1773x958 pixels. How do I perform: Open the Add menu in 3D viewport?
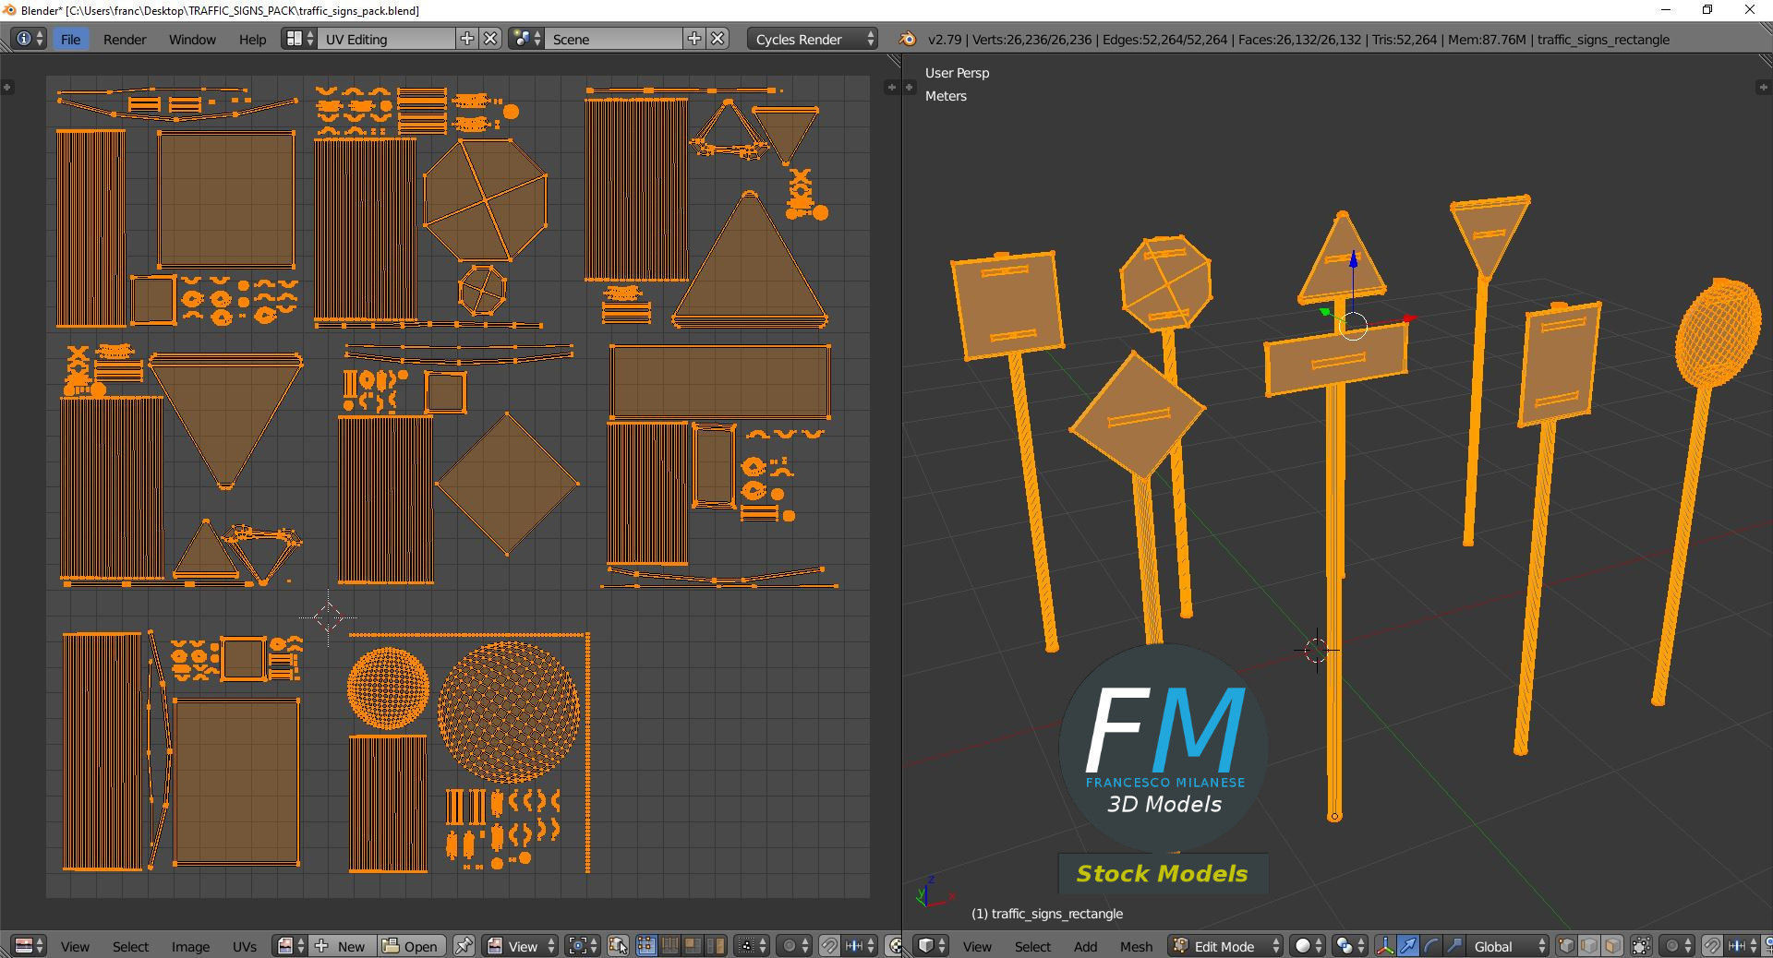(x=1085, y=946)
